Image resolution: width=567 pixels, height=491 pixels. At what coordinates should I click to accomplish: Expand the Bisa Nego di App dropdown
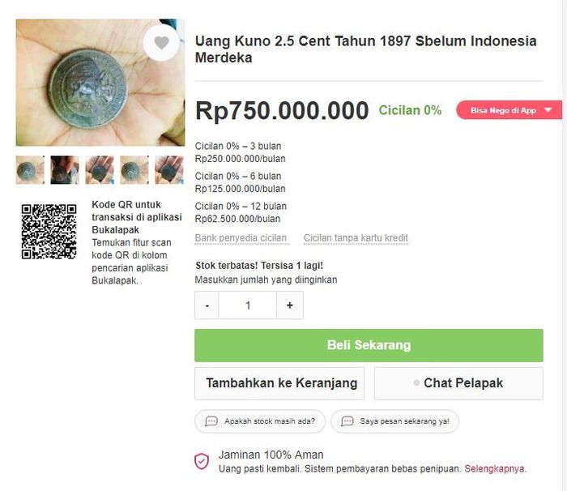pyautogui.click(x=548, y=110)
